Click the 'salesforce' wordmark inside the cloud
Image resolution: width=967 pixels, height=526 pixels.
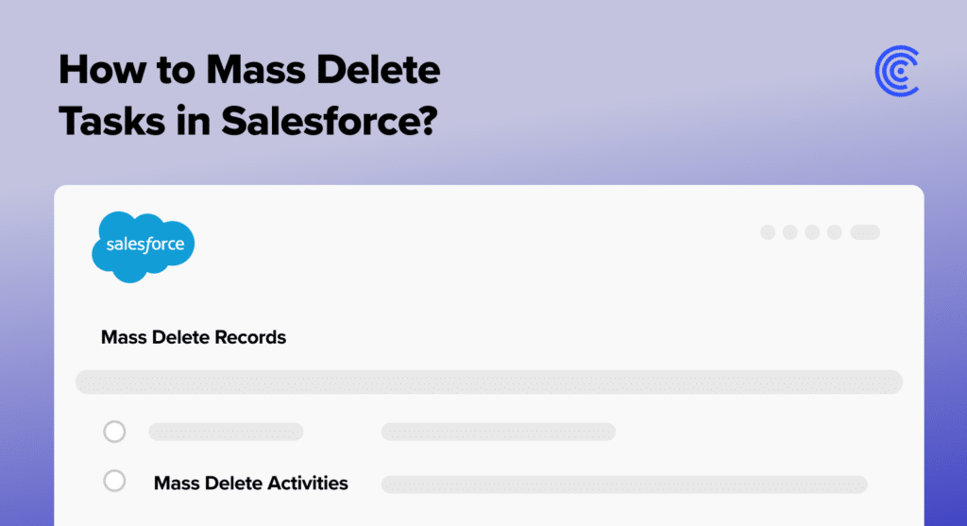144,245
